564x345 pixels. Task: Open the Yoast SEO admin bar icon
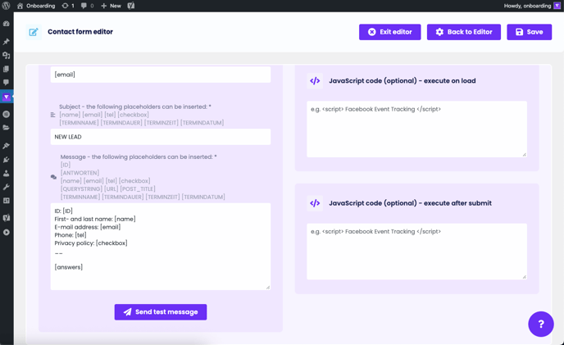click(x=131, y=6)
